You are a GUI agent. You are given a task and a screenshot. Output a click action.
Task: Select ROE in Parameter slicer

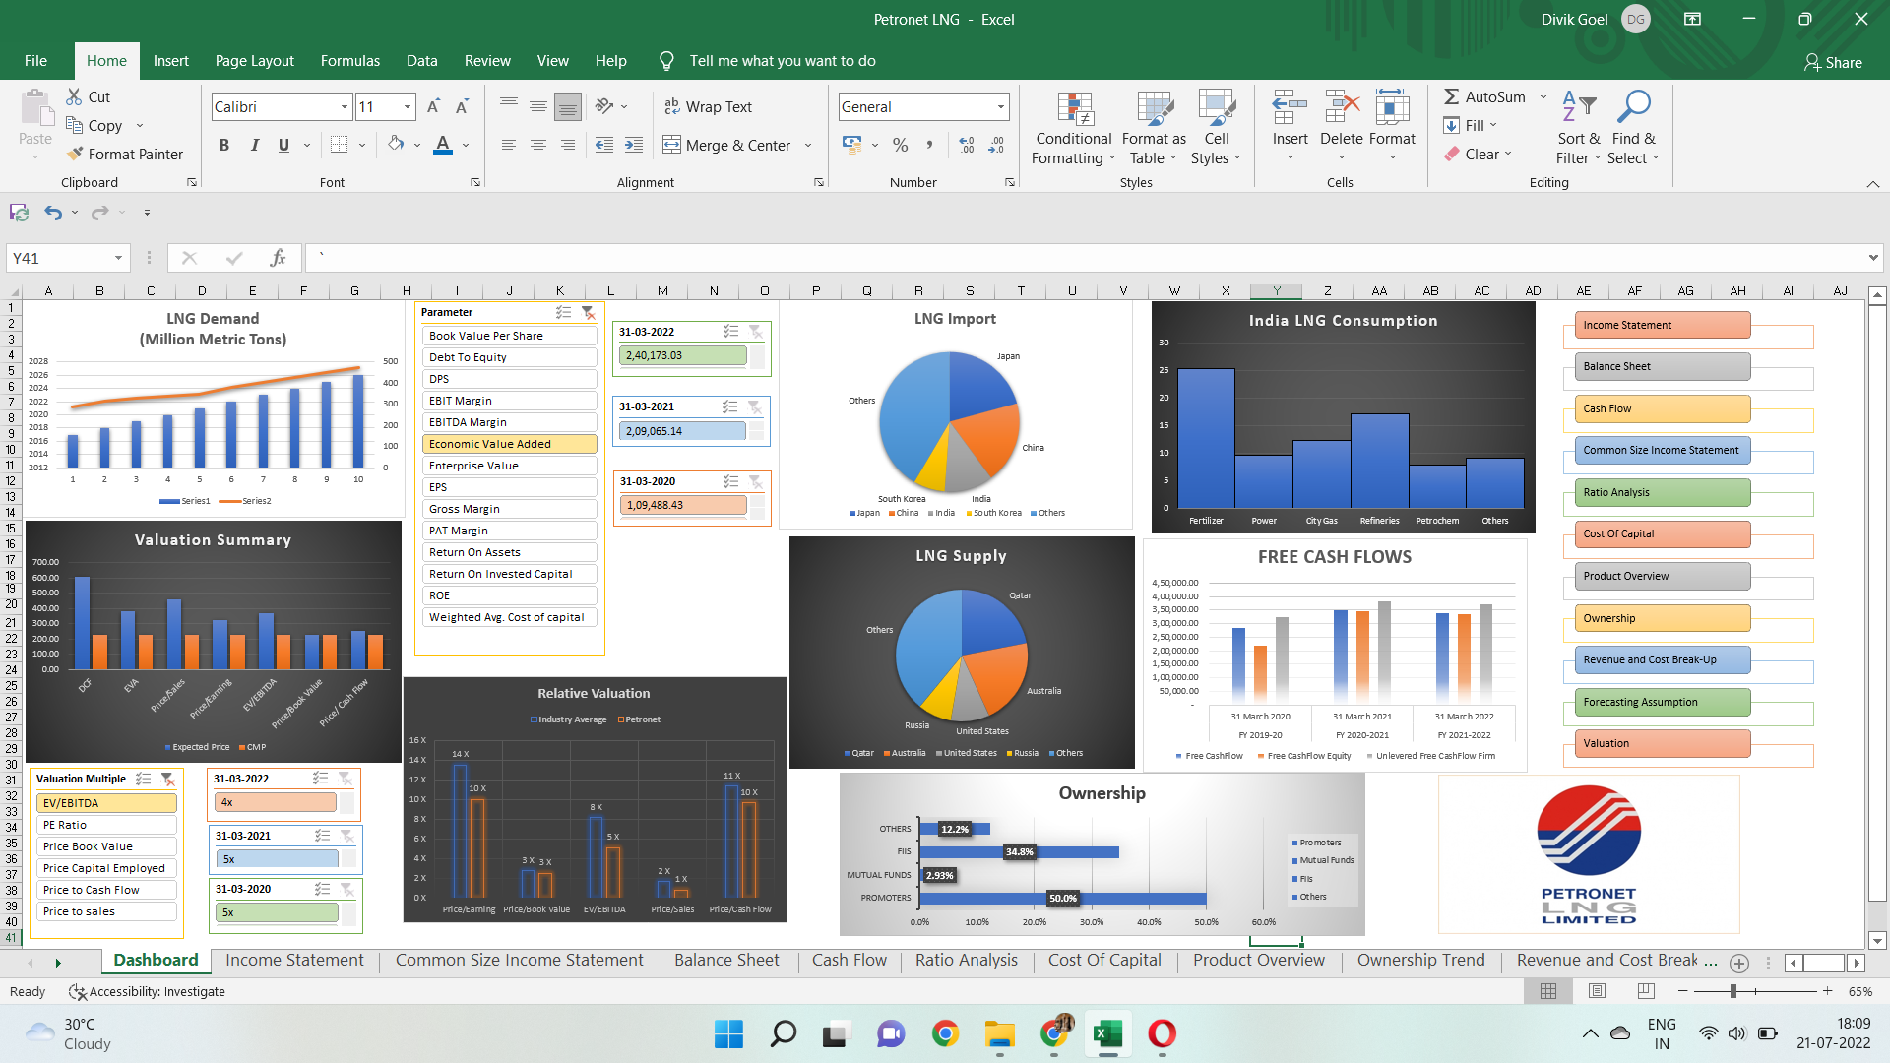[x=510, y=595]
